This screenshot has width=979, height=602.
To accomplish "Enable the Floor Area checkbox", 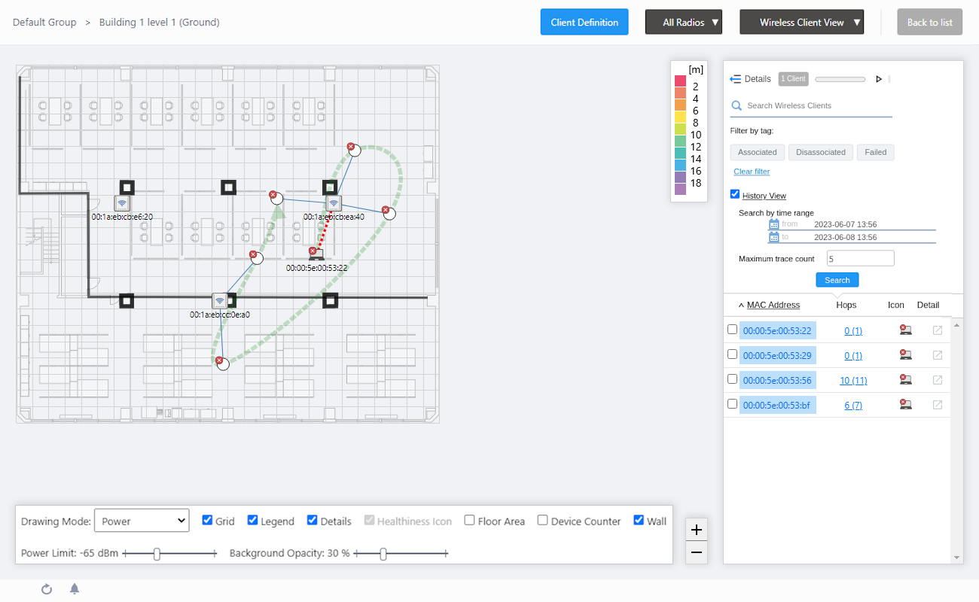I will (x=469, y=520).
